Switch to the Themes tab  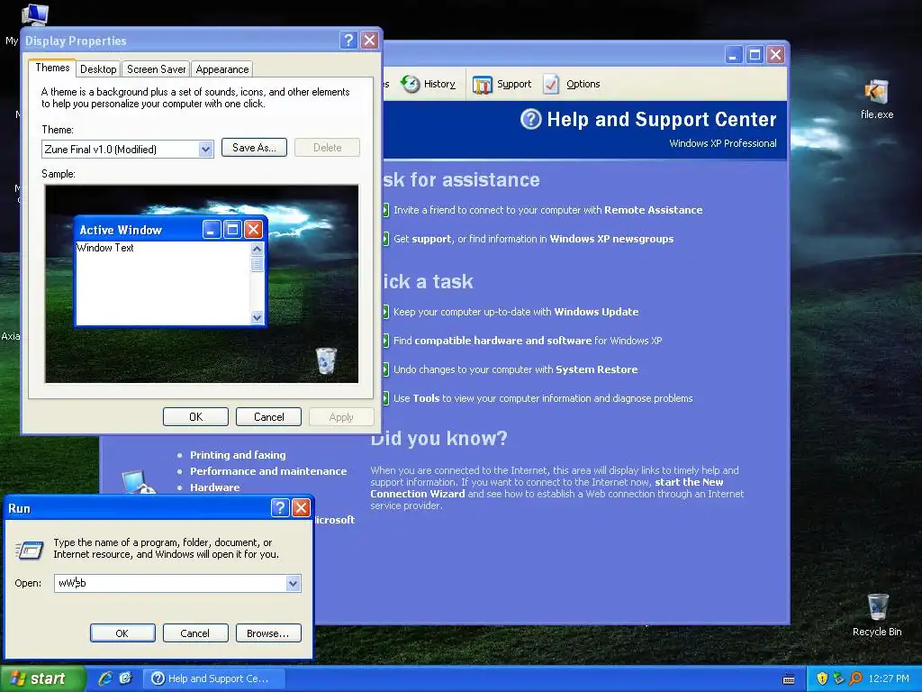[x=52, y=68]
